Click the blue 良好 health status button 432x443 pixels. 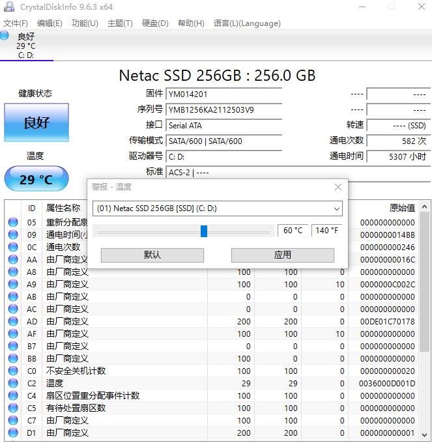[36, 122]
